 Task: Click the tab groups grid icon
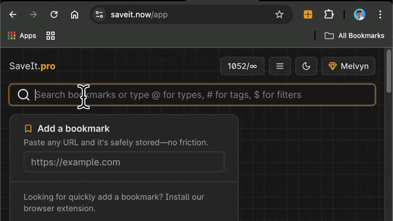51,35
